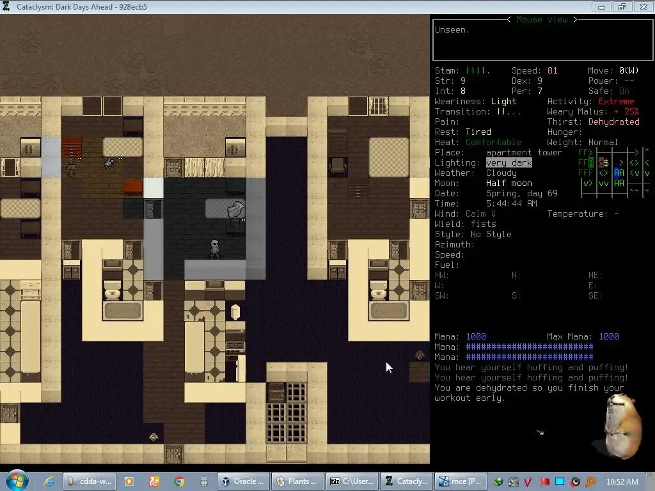The image size is (655, 491).
Task: Select the red dresser in the top-left apartment
Action: [x=72, y=147]
